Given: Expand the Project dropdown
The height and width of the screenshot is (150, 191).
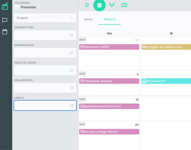Looking at the screenshot, I should (x=45, y=18).
